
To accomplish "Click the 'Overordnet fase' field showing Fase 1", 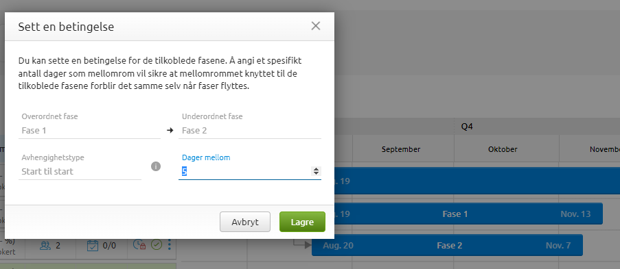I will point(89,130).
